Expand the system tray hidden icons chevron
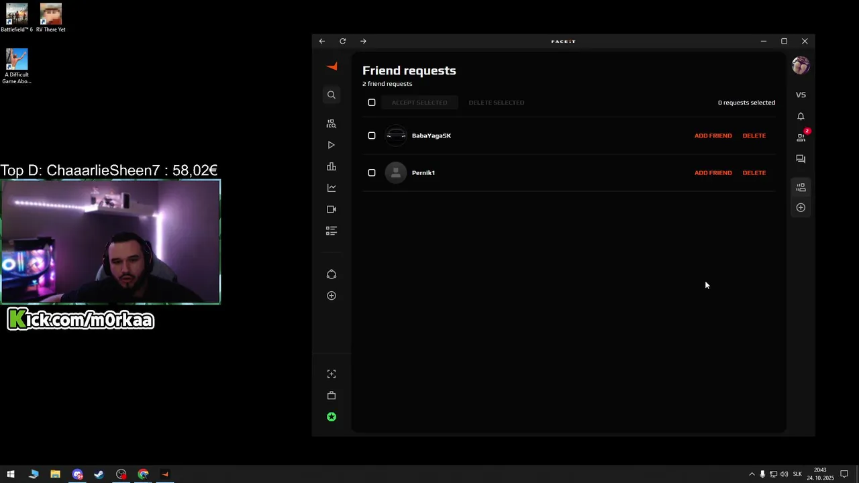Screen dimensions: 859x483 click(752, 474)
